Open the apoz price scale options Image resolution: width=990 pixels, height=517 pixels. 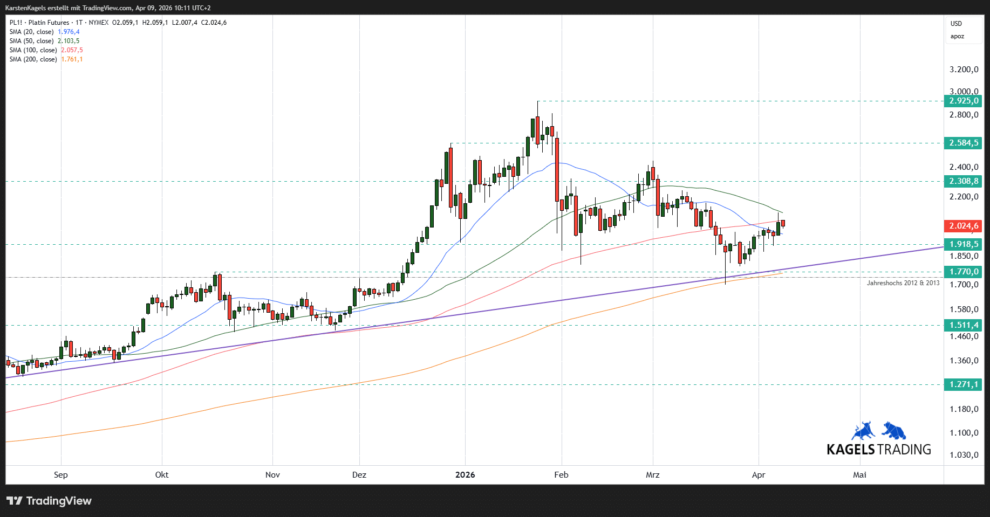point(957,37)
